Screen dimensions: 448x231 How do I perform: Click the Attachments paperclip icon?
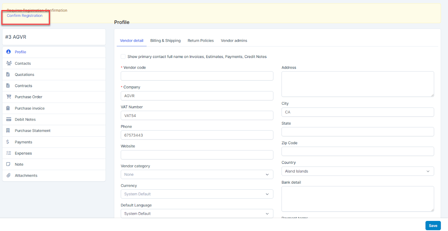click(x=8, y=176)
